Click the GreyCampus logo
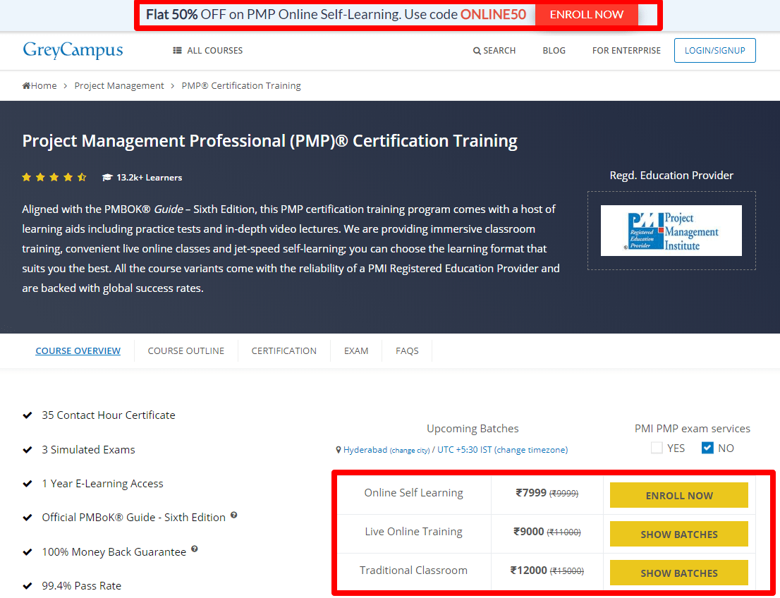This screenshot has width=780, height=598. pyautogui.click(x=73, y=50)
